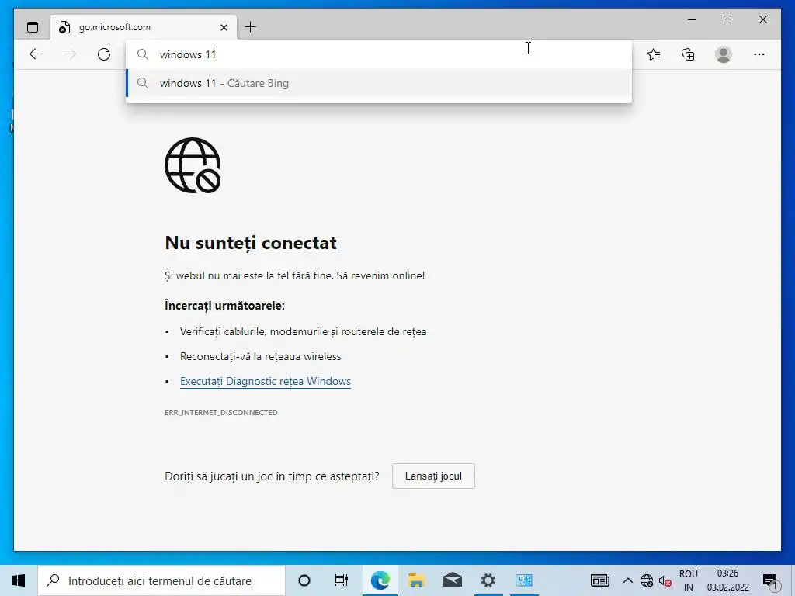795x596 pixels.
Task: Click the Control Panel taskbar icon
Action: coord(524,580)
